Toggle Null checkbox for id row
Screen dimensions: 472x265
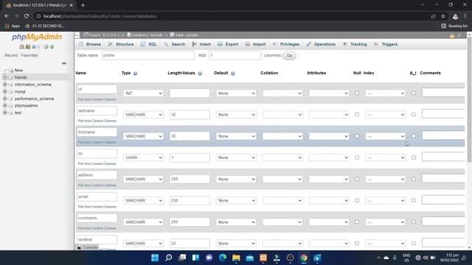pyautogui.click(x=357, y=93)
